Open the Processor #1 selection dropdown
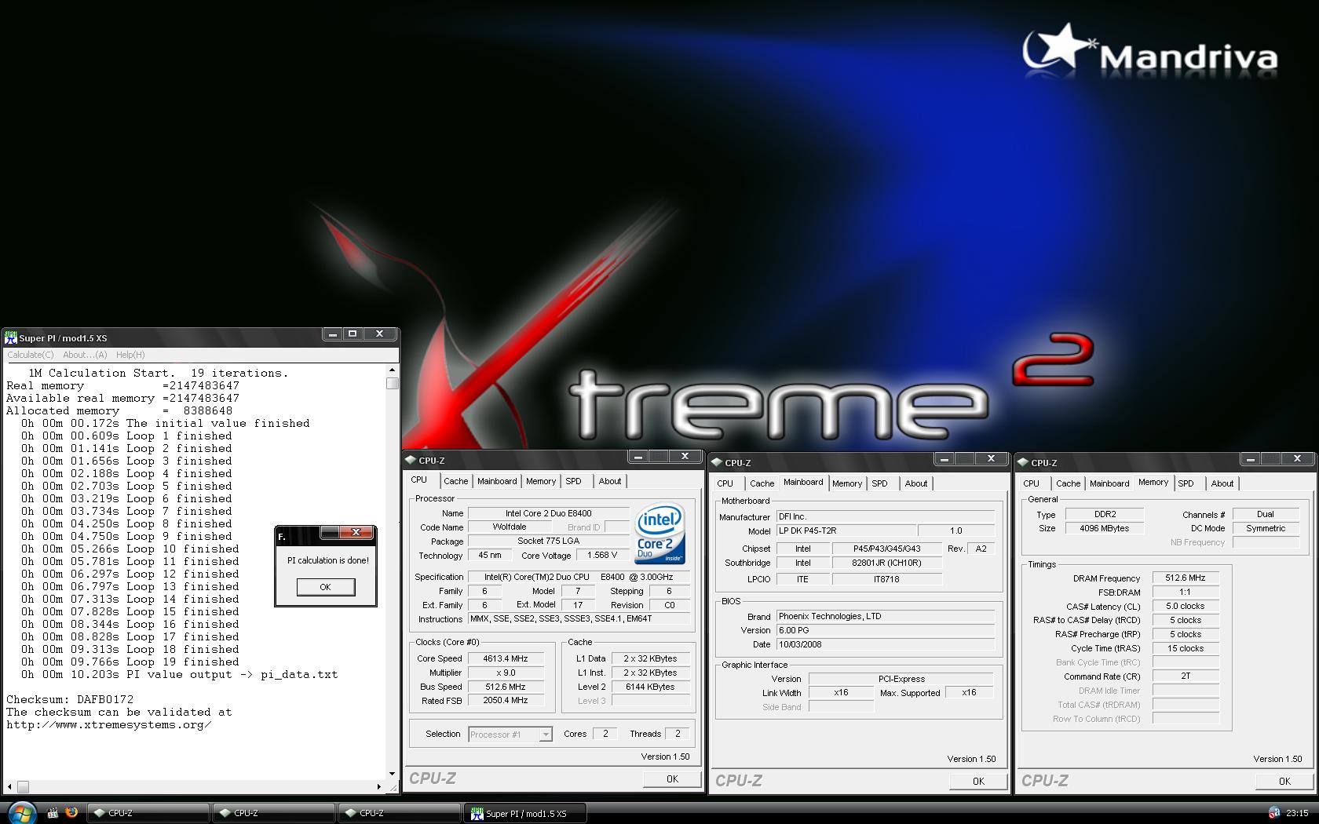The width and height of the screenshot is (1319, 824). pyautogui.click(x=510, y=735)
